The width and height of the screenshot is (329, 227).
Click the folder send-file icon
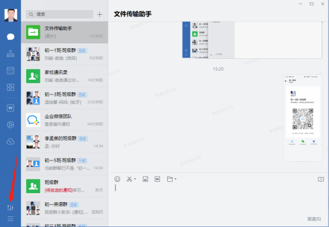(170, 179)
